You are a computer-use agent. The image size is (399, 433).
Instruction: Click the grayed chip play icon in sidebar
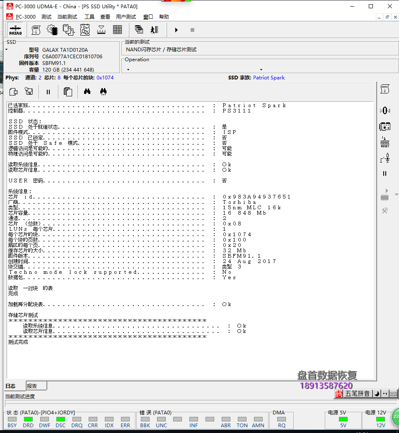coord(384,195)
